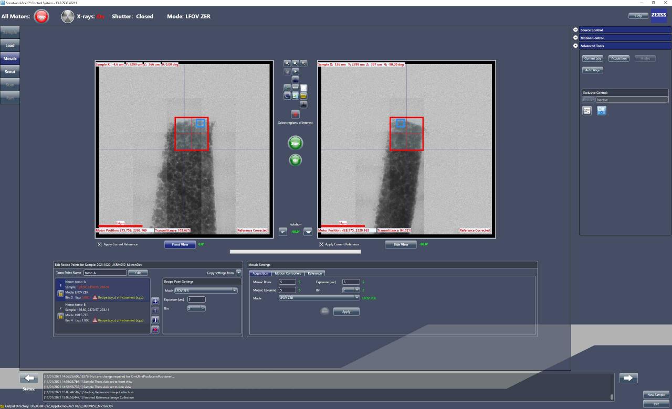Click the red region of interest icon

pos(296,114)
